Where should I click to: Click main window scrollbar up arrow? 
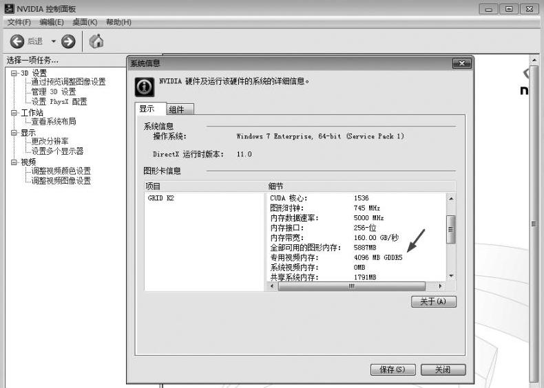tap(534, 60)
